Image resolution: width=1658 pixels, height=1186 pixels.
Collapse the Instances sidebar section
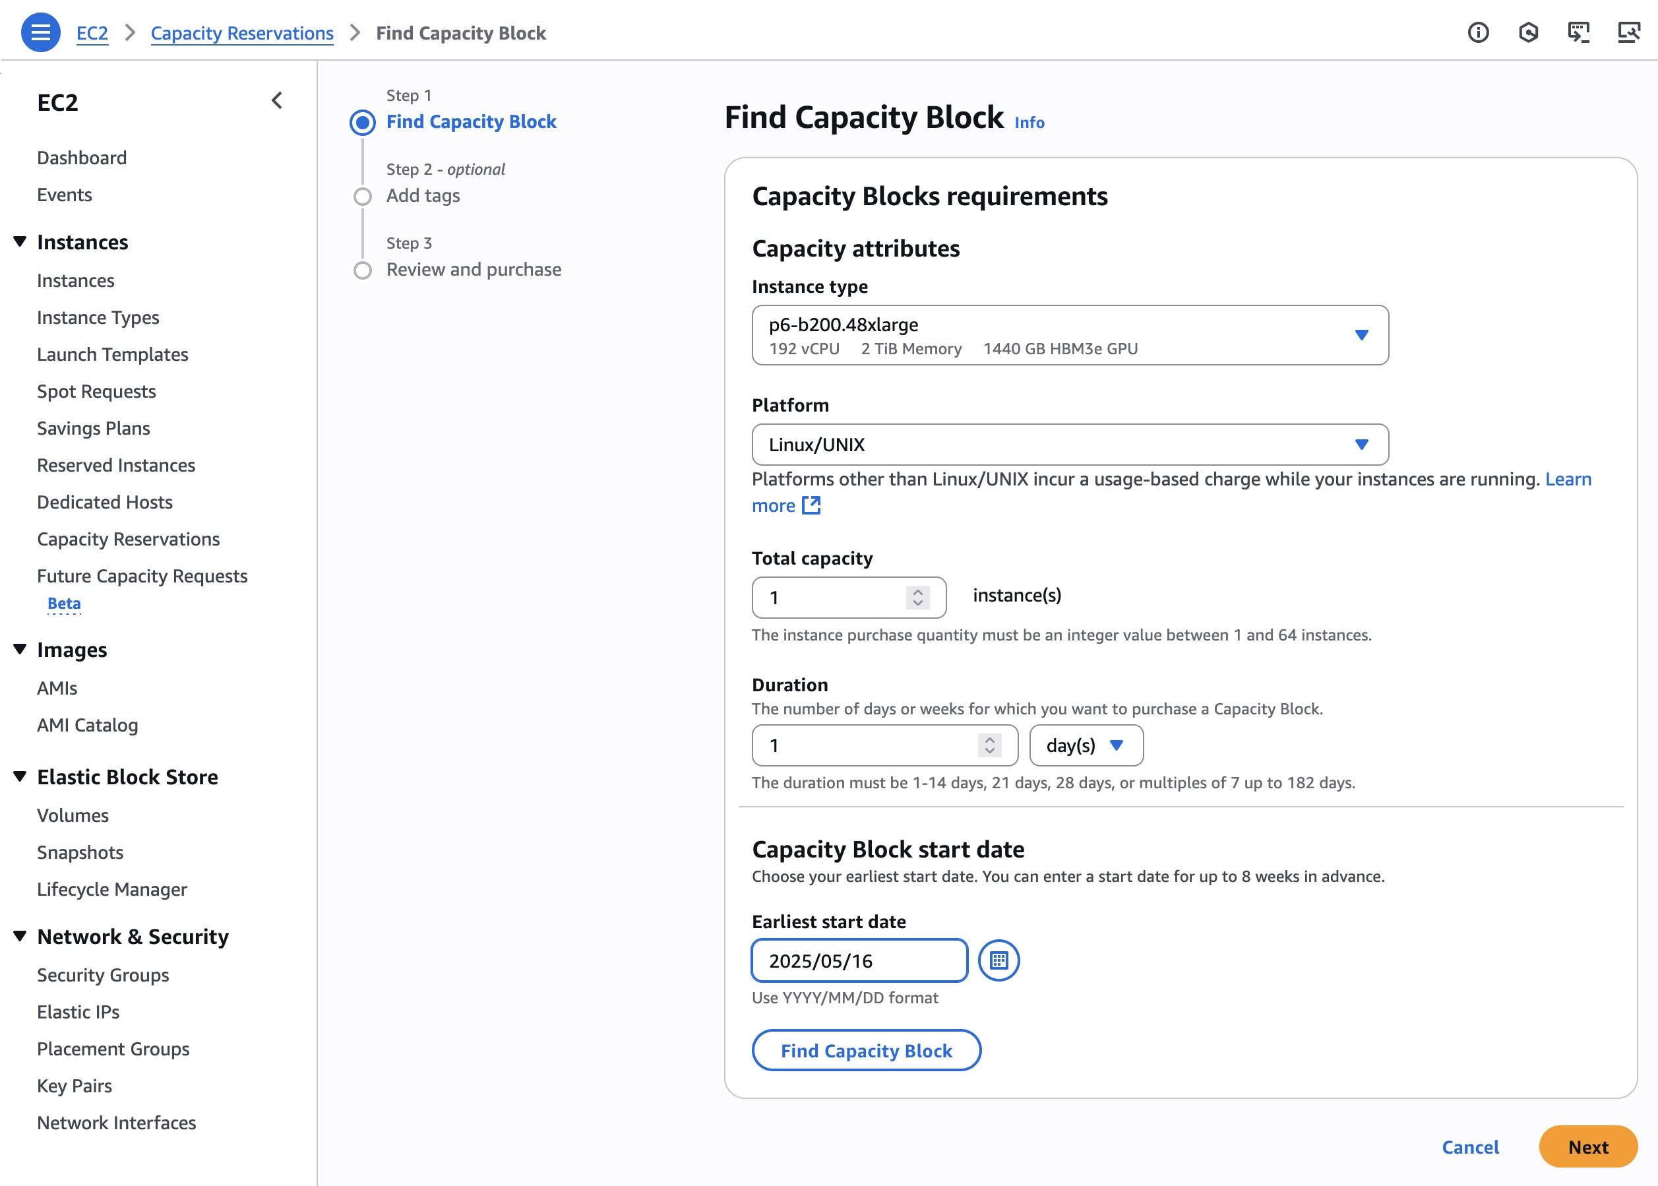tap(20, 241)
